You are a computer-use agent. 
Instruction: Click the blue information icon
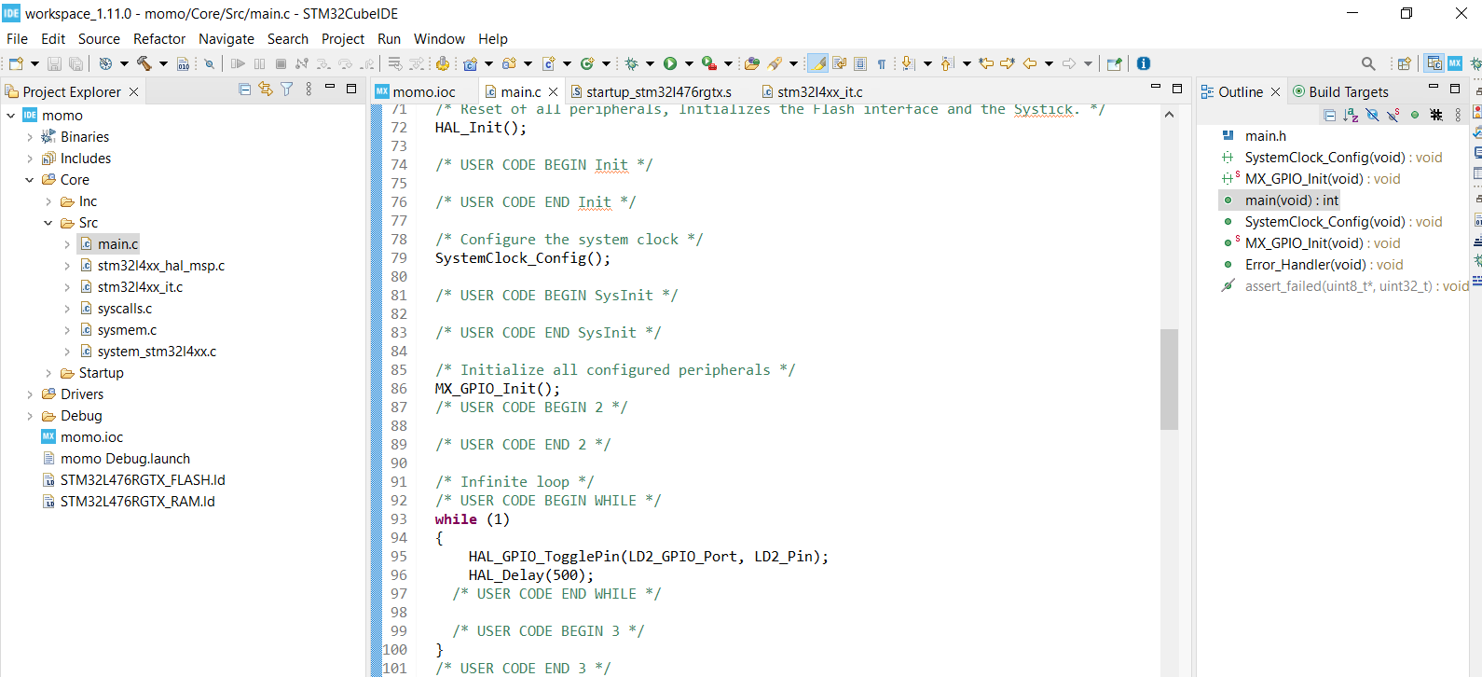pyautogui.click(x=1144, y=63)
